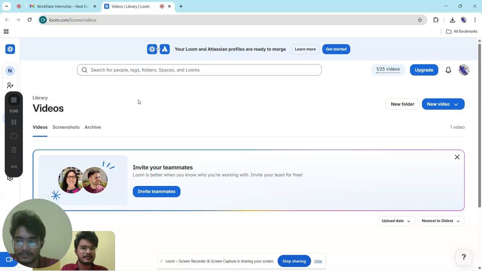Open the Videos library tab
482x271 pixels.
40,127
